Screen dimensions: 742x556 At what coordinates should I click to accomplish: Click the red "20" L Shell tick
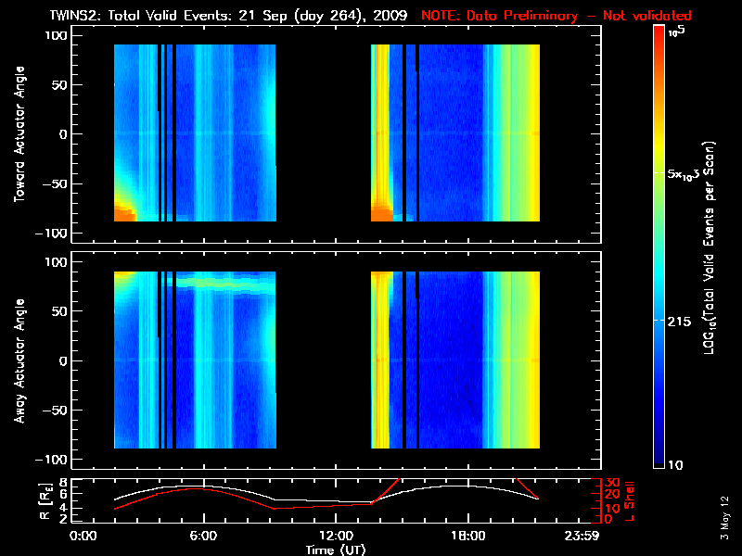(x=613, y=495)
